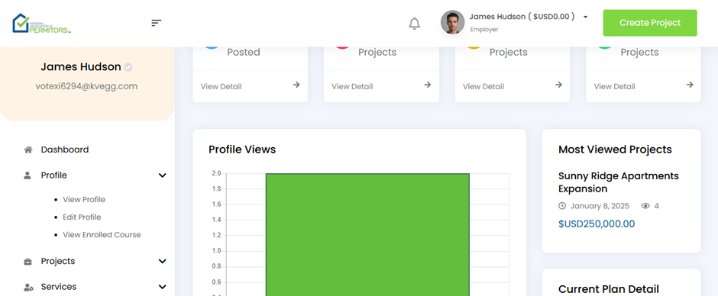
Task: Collapse the Profile menu chevron
Action: [162, 175]
